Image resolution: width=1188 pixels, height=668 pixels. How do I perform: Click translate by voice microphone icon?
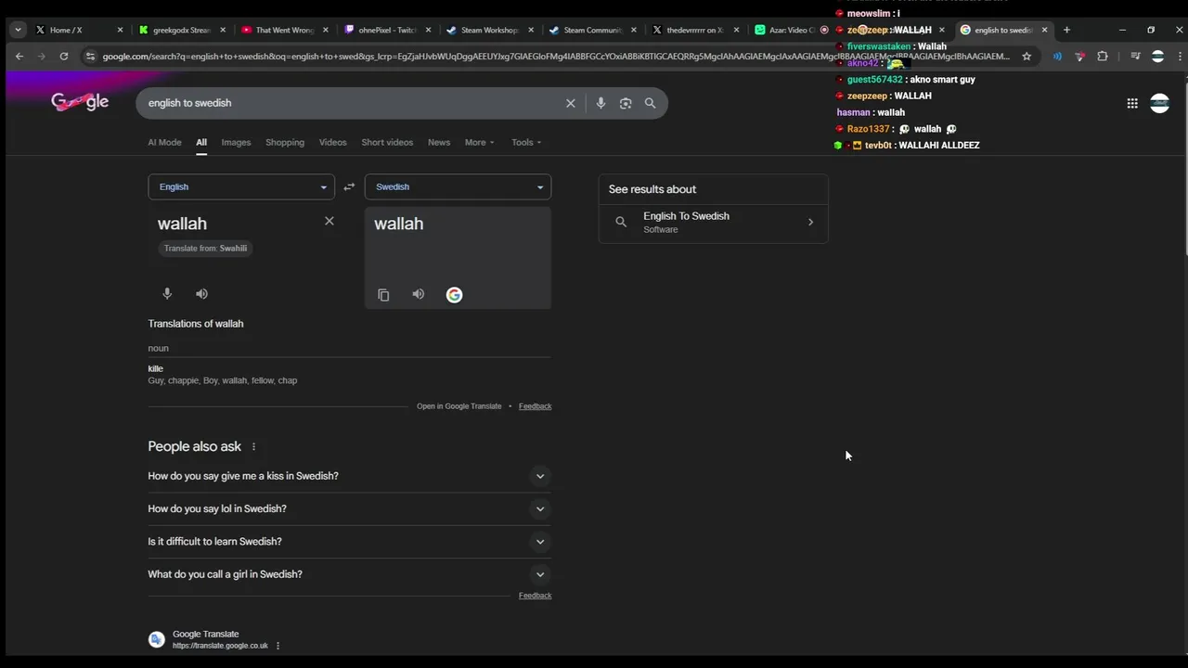(x=167, y=293)
